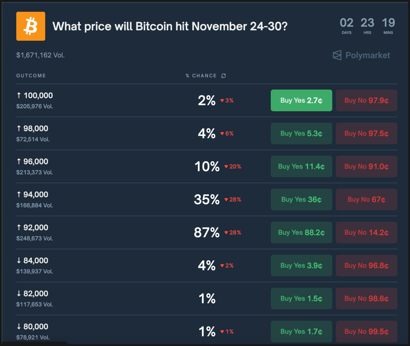
Task: Open the market title about Bitcoin November 24-30
Action: (x=170, y=26)
